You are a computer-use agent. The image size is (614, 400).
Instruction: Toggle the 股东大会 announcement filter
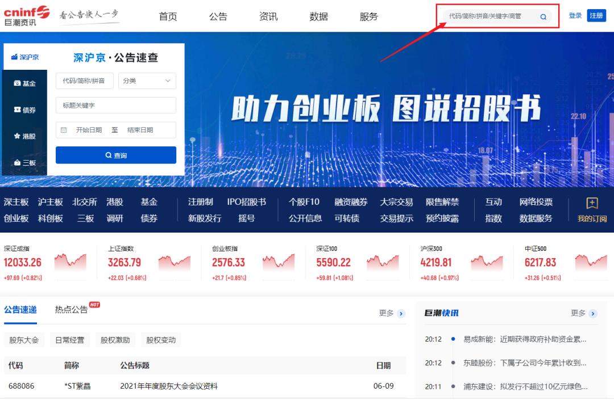(24, 339)
